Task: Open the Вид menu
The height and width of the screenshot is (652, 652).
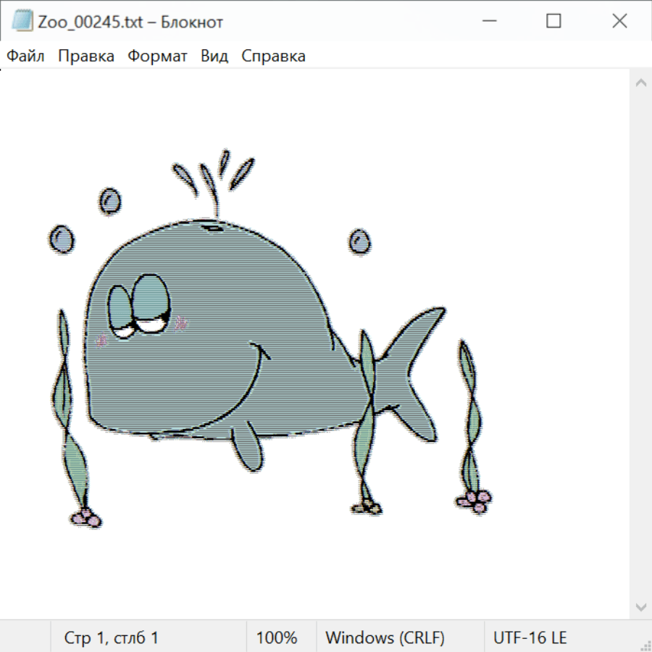Action: click(214, 57)
